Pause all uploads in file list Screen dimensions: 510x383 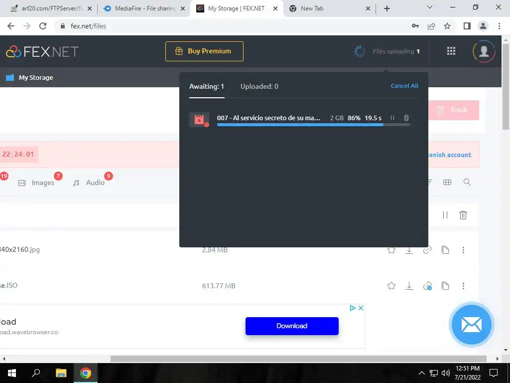click(x=445, y=215)
